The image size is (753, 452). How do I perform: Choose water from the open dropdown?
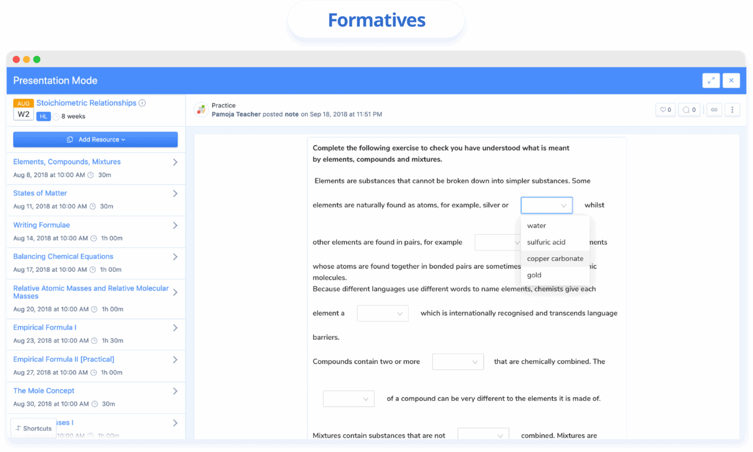coord(555,226)
